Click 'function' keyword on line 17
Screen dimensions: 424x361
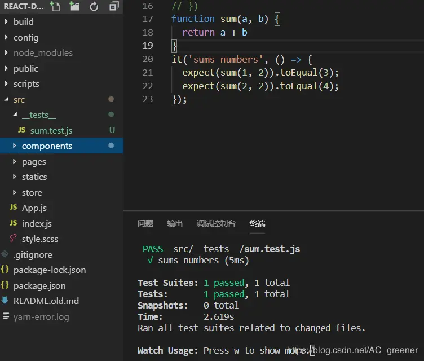coord(193,19)
